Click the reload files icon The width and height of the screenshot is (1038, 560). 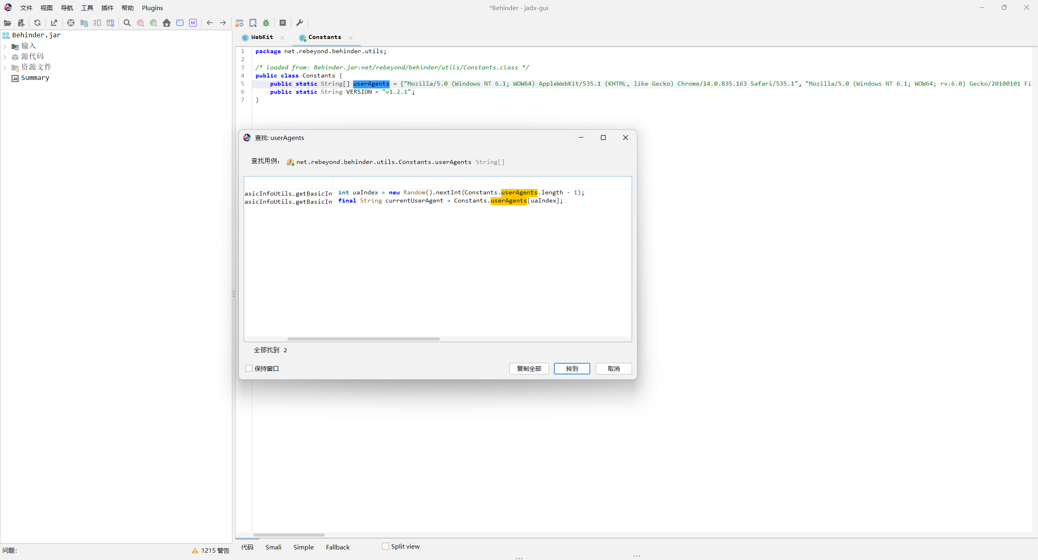pyautogui.click(x=37, y=23)
